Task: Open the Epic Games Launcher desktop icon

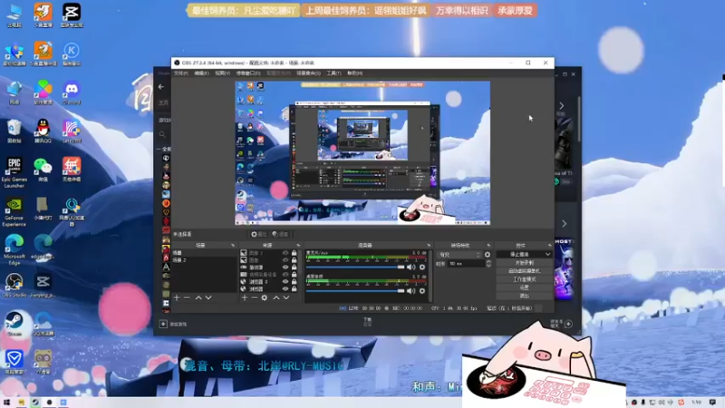Action: (x=14, y=172)
